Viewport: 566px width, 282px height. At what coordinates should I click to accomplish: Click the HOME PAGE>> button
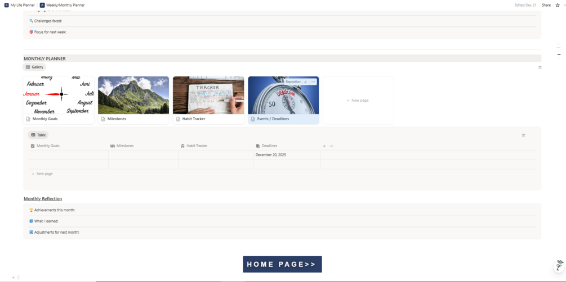pyautogui.click(x=282, y=265)
